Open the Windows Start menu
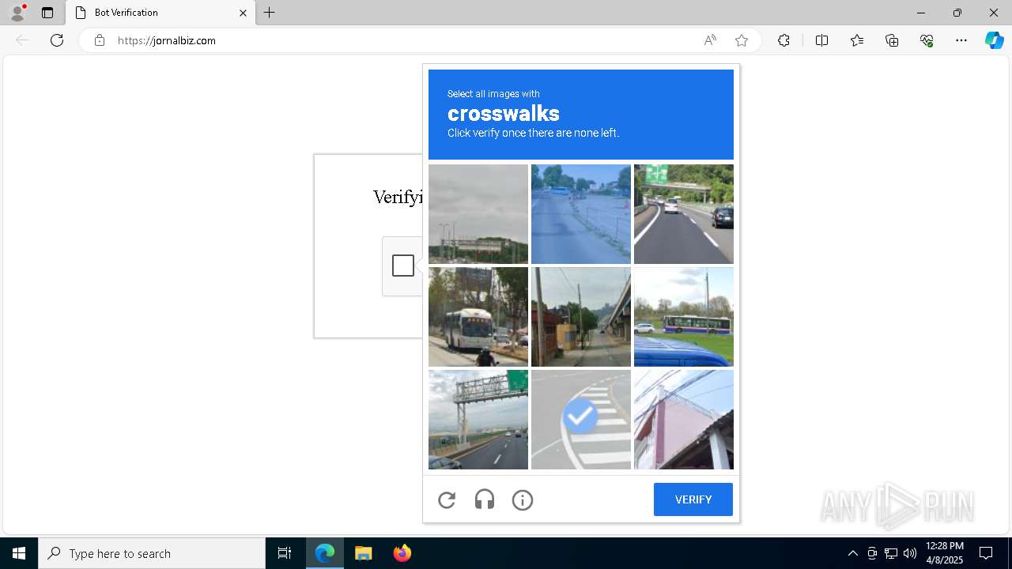The height and width of the screenshot is (569, 1012). (19, 553)
